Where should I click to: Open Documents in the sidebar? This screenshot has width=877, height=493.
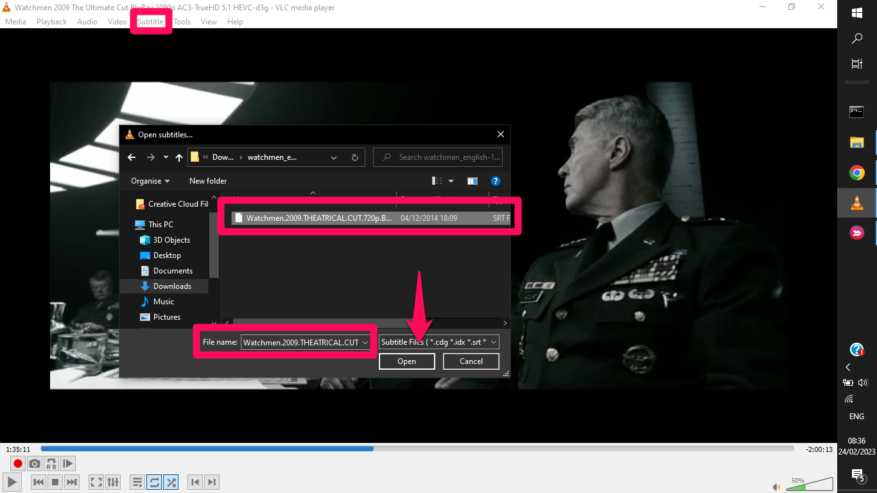tap(166, 271)
